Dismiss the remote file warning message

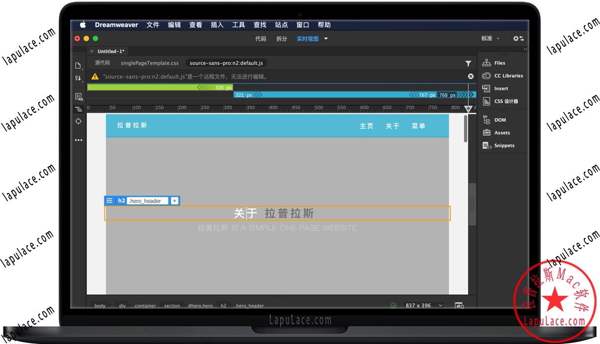point(470,76)
